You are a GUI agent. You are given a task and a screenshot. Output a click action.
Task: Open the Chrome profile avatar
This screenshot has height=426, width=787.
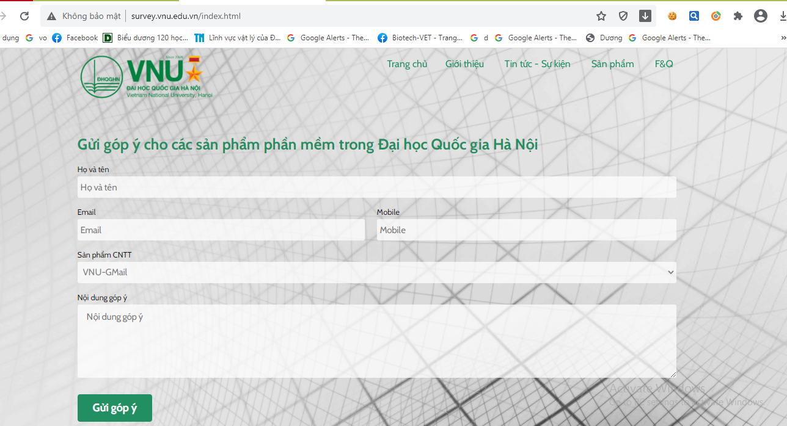pyautogui.click(x=761, y=16)
